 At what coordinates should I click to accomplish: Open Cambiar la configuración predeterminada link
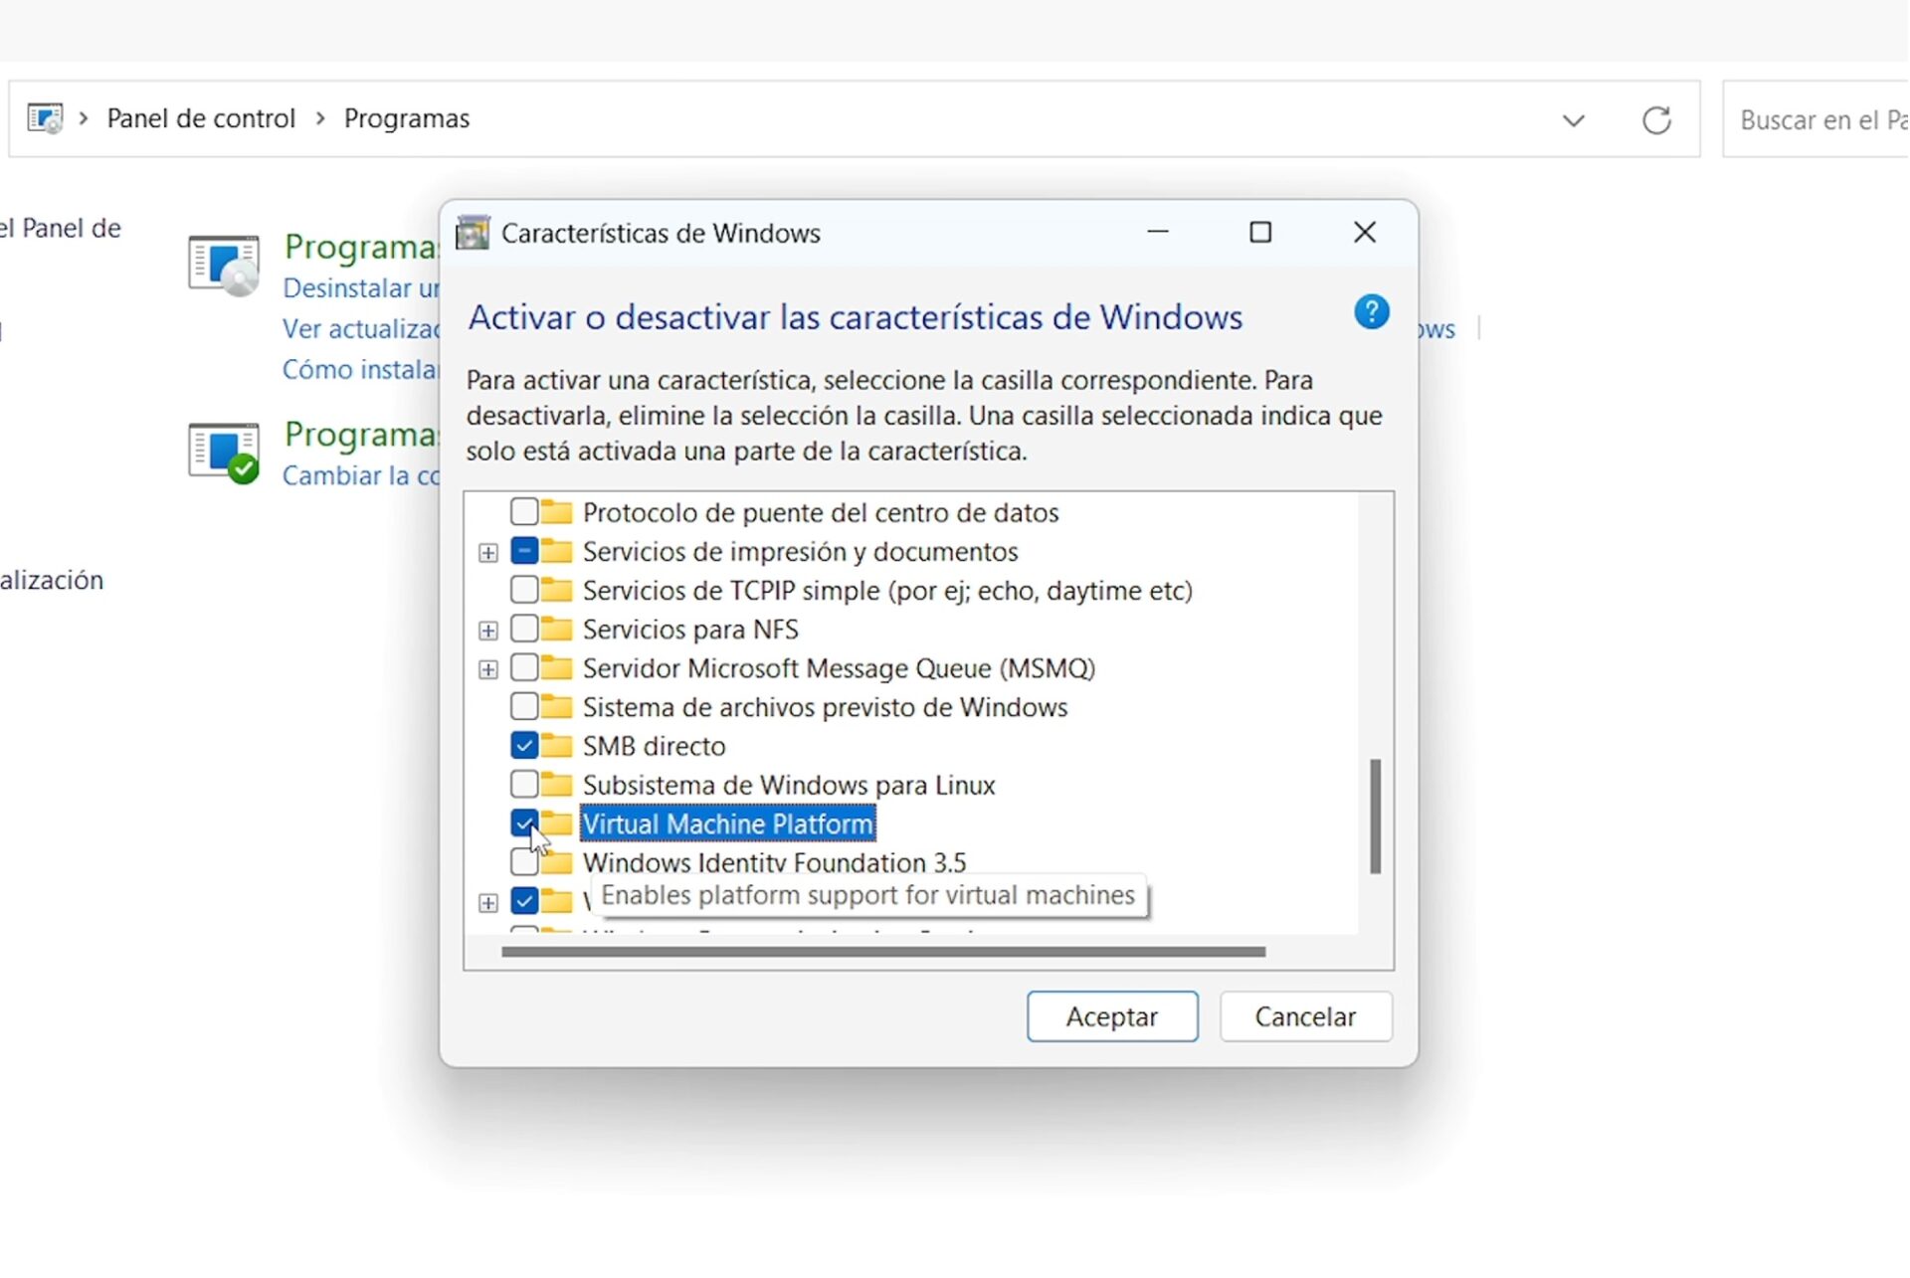[x=360, y=475]
